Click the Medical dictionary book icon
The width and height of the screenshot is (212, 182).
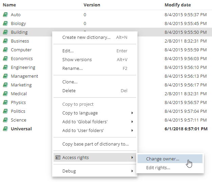pos(5,94)
